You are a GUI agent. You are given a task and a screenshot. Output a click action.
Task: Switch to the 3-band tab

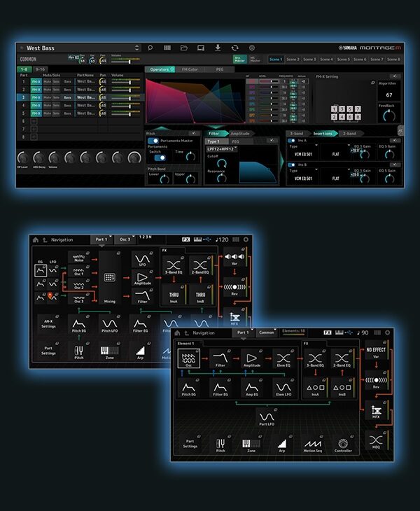tap(297, 134)
